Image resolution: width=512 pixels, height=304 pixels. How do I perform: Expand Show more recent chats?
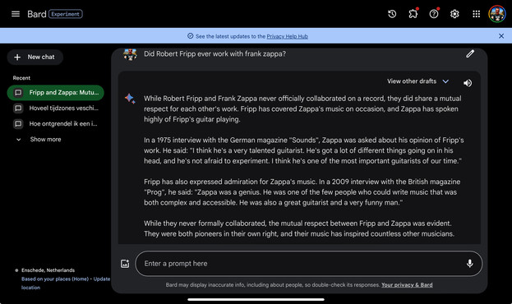click(39, 140)
